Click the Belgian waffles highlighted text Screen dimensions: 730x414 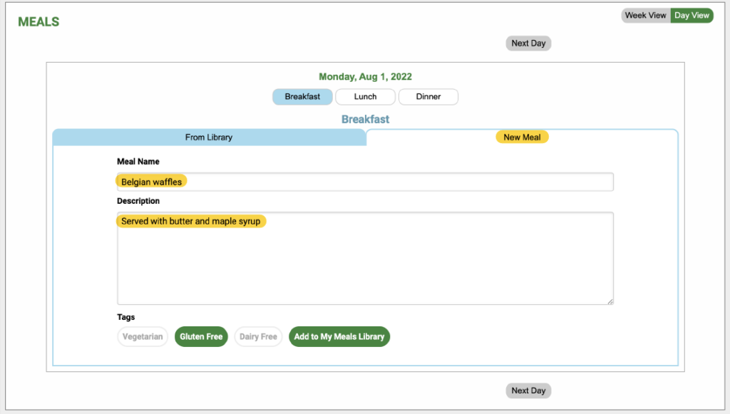[151, 182]
